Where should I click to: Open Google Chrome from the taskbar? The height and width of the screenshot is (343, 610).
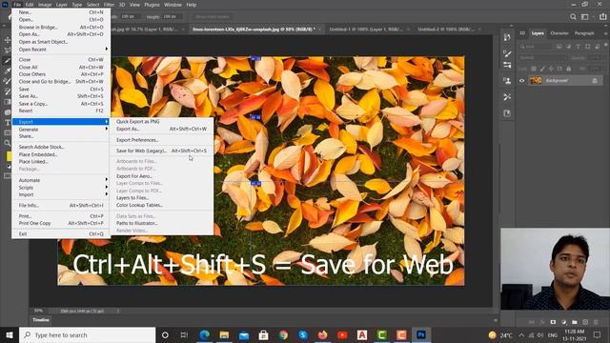coord(283,334)
